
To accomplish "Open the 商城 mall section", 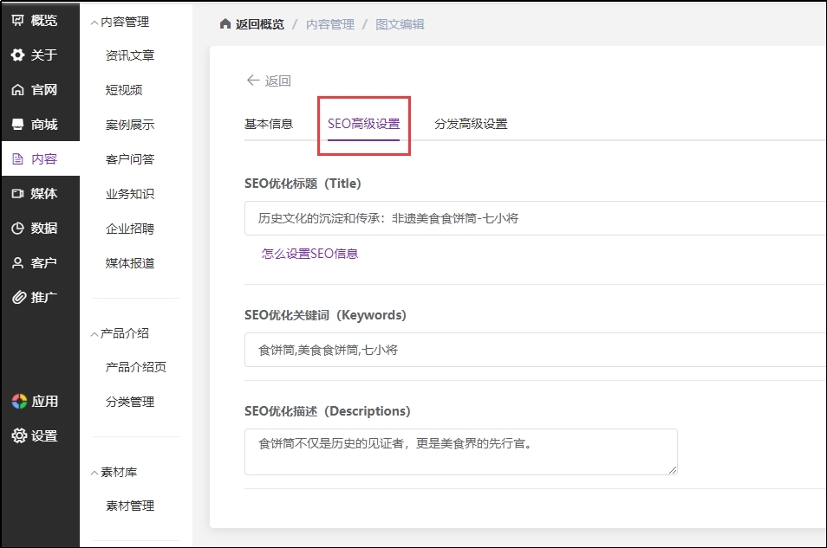I will click(x=36, y=124).
